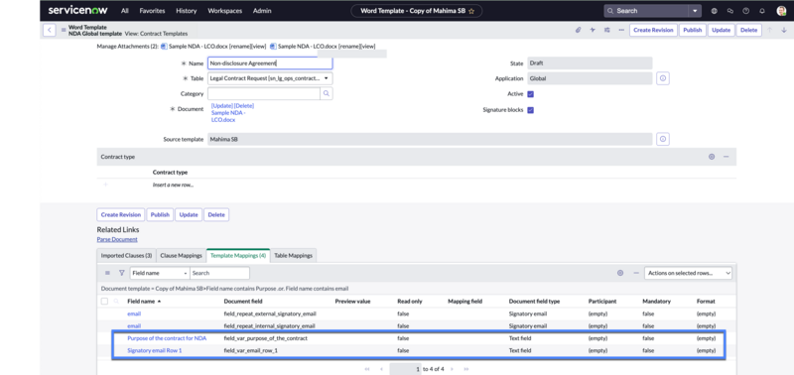The height and width of the screenshot is (375, 794).
Task: Open the form context menu hamburger icon
Action: coord(64,31)
